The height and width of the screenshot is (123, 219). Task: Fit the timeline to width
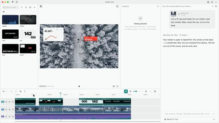click(151, 91)
